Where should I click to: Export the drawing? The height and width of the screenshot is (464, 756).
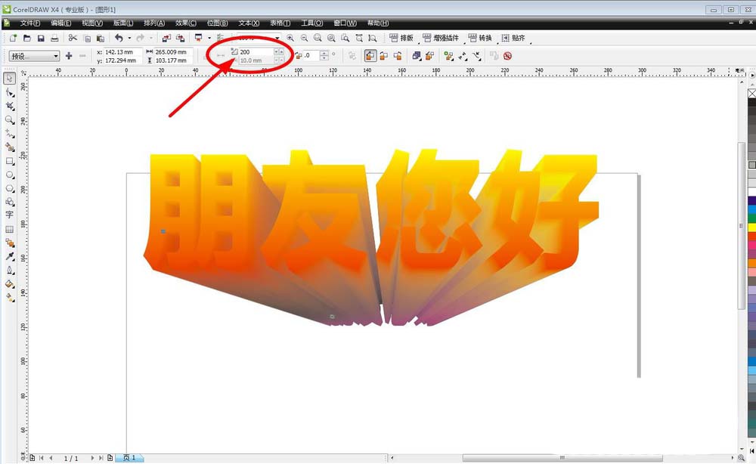point(180,38)
